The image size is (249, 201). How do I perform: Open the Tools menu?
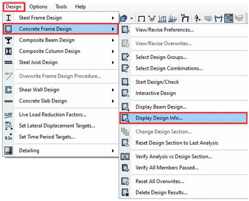(61, 7)
